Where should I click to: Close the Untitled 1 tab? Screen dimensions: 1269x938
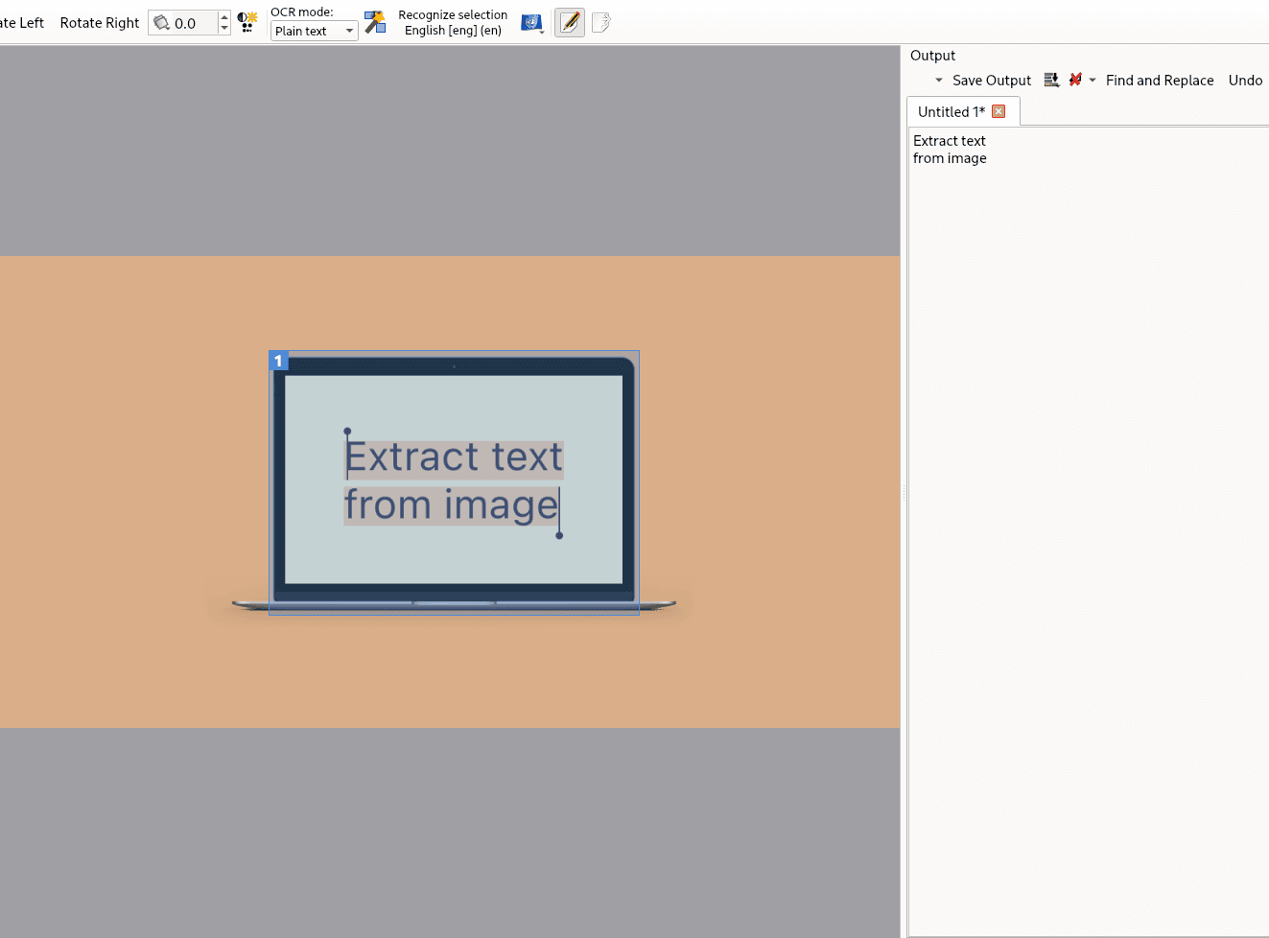[999, 111]
